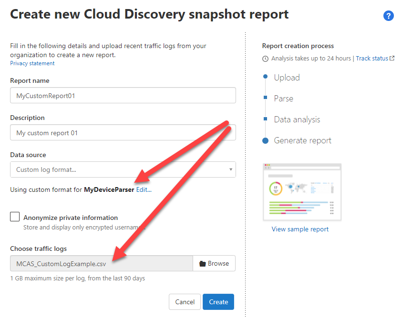Click the folder icon on Browse button
Screen dimensions: 402x318
[202, 264]
